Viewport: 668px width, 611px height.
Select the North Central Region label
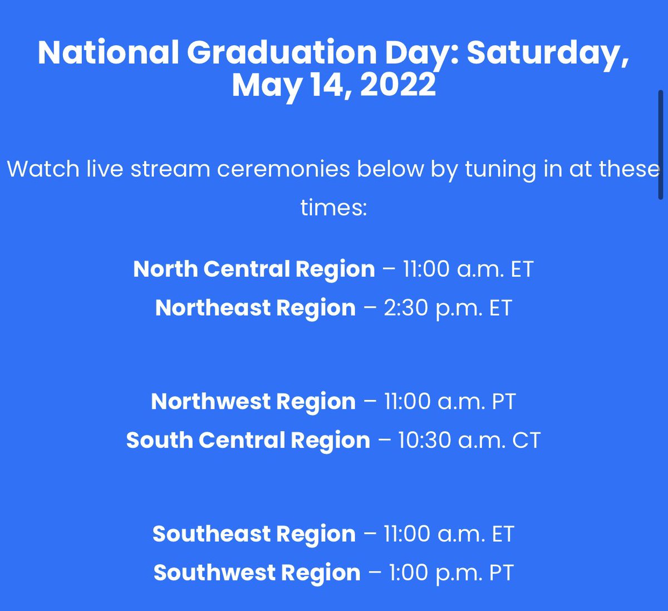(254, 270)
